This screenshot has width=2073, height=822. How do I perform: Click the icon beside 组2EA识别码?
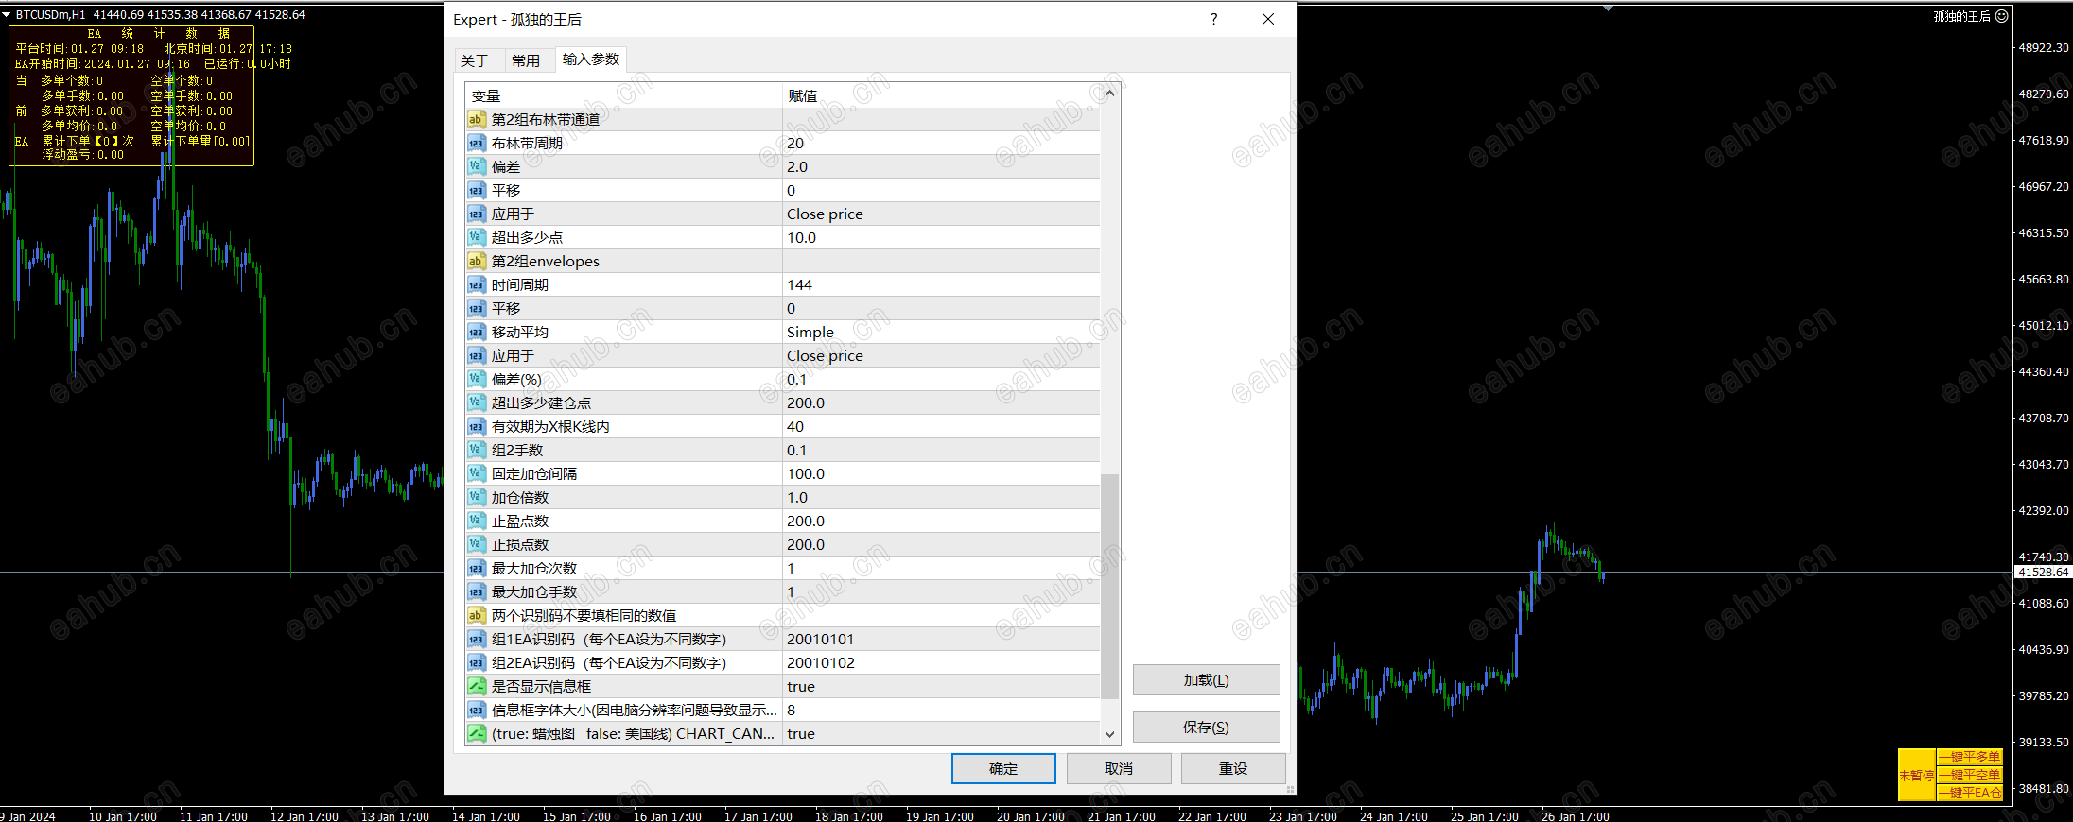476,663
